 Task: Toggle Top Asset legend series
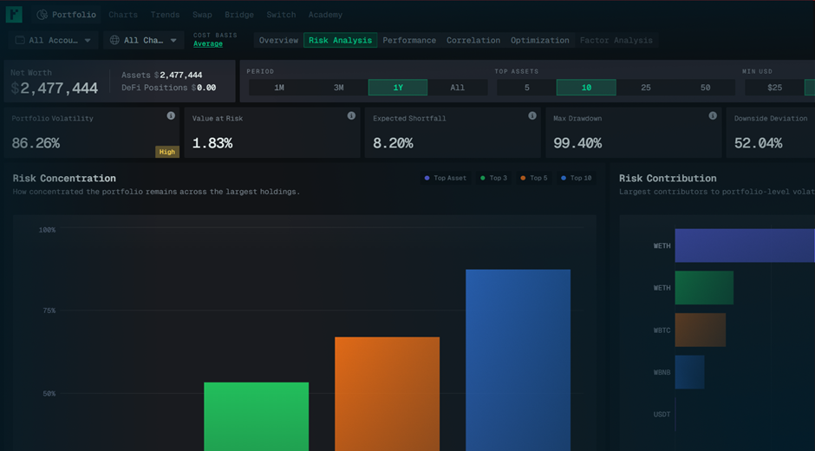click(x=446, y=178)
